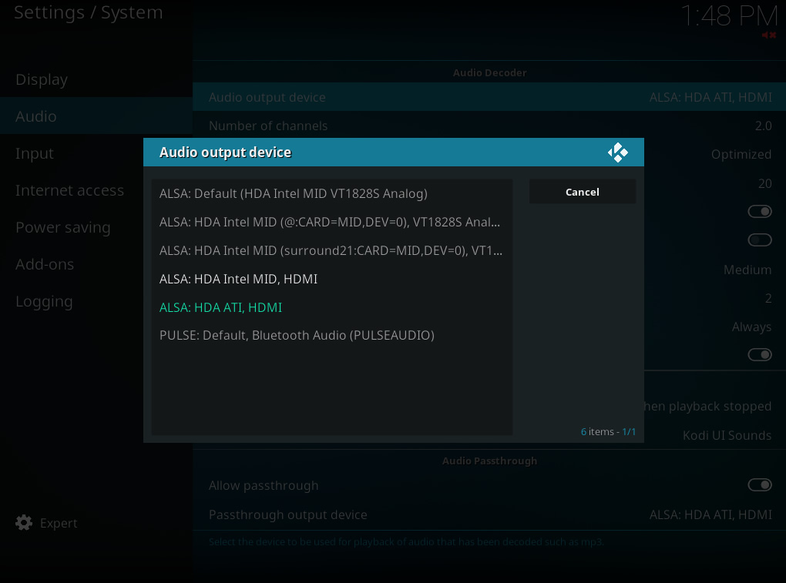Enable the off switch above the Medium value

click(759, 240)
